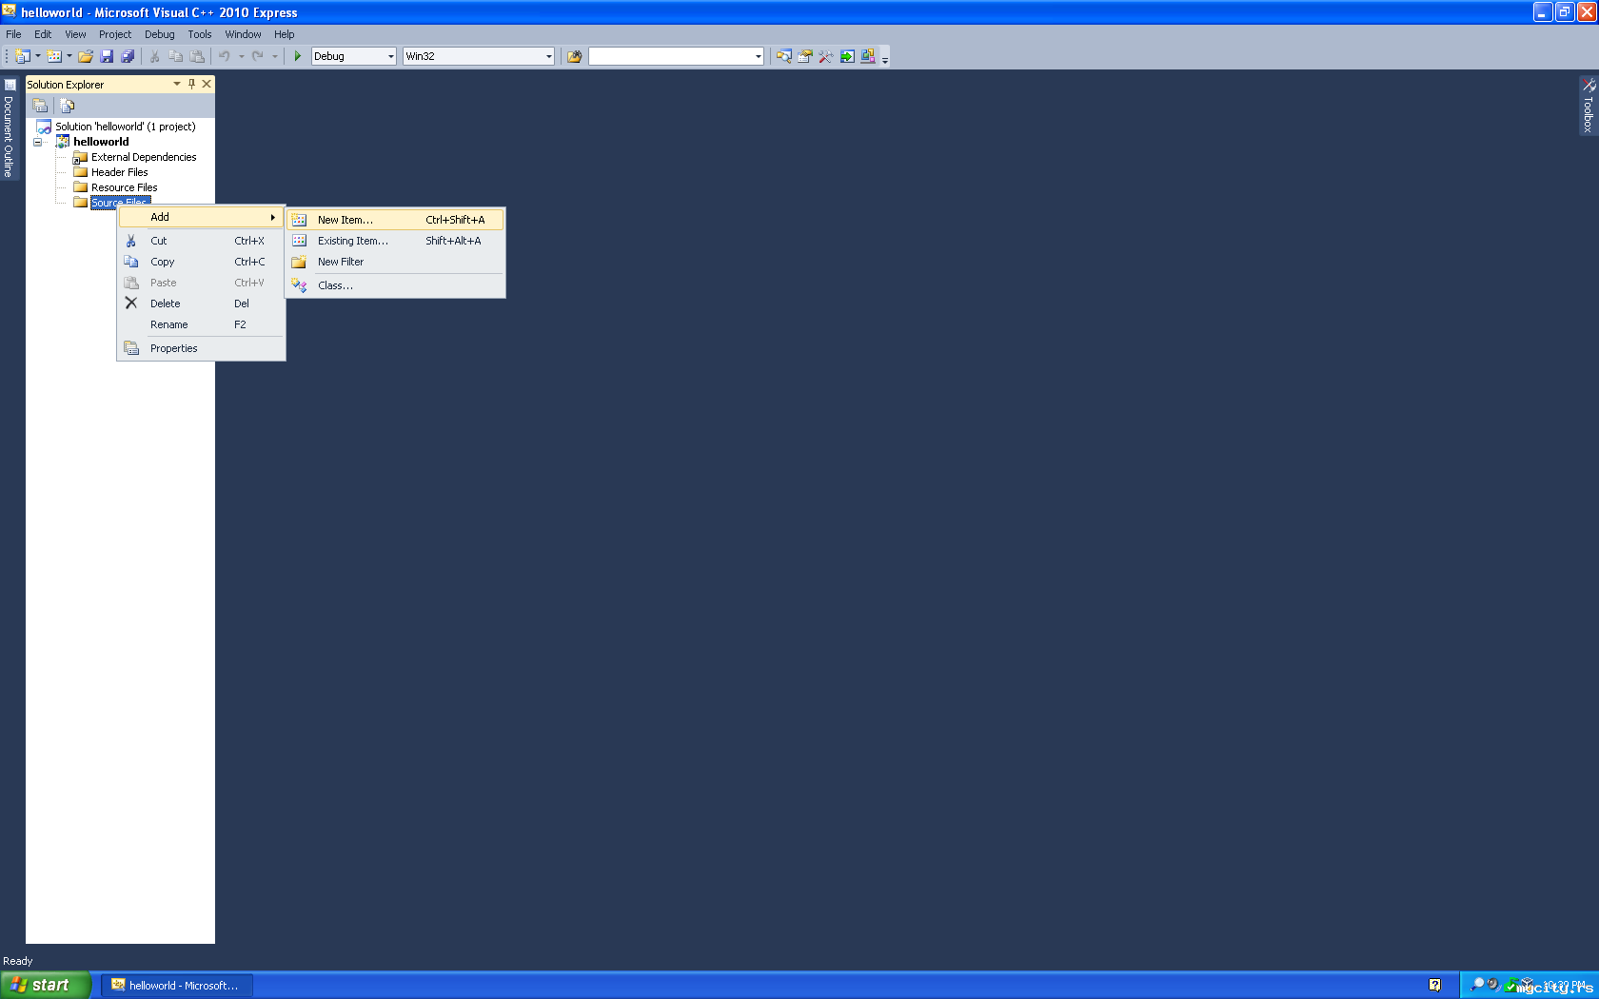The width and height of the screenshot is (1599, 999).
Task: Click Solution Explorer Properties panel icon
Action: (40, 106)
